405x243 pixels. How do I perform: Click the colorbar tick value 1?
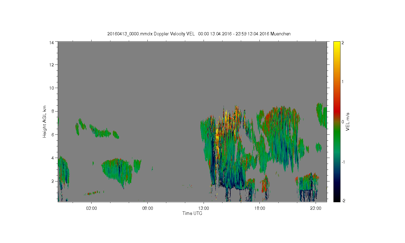click(x=343, y=82)
